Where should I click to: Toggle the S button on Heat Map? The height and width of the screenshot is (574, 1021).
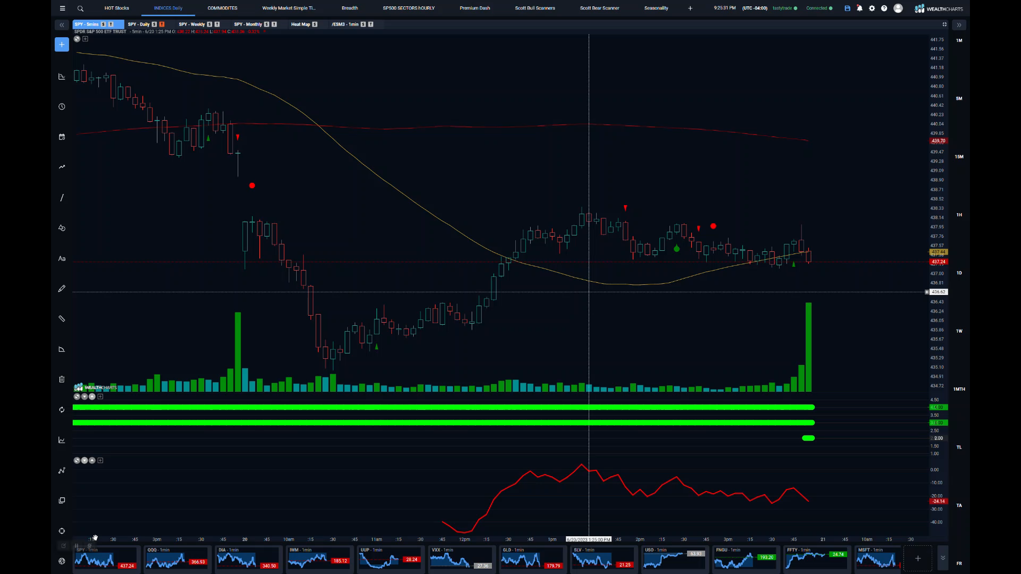tap(315, 24)
